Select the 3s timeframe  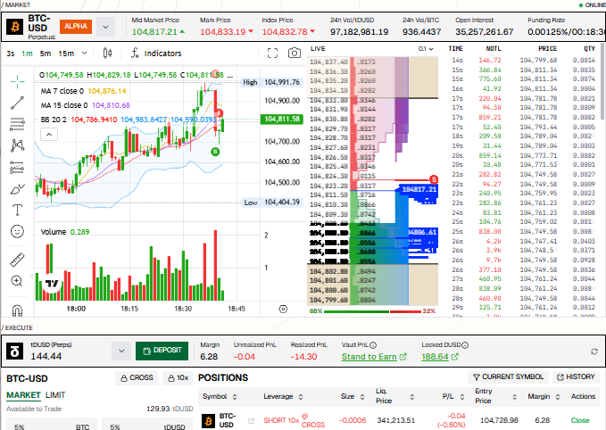tap(11, 54)
